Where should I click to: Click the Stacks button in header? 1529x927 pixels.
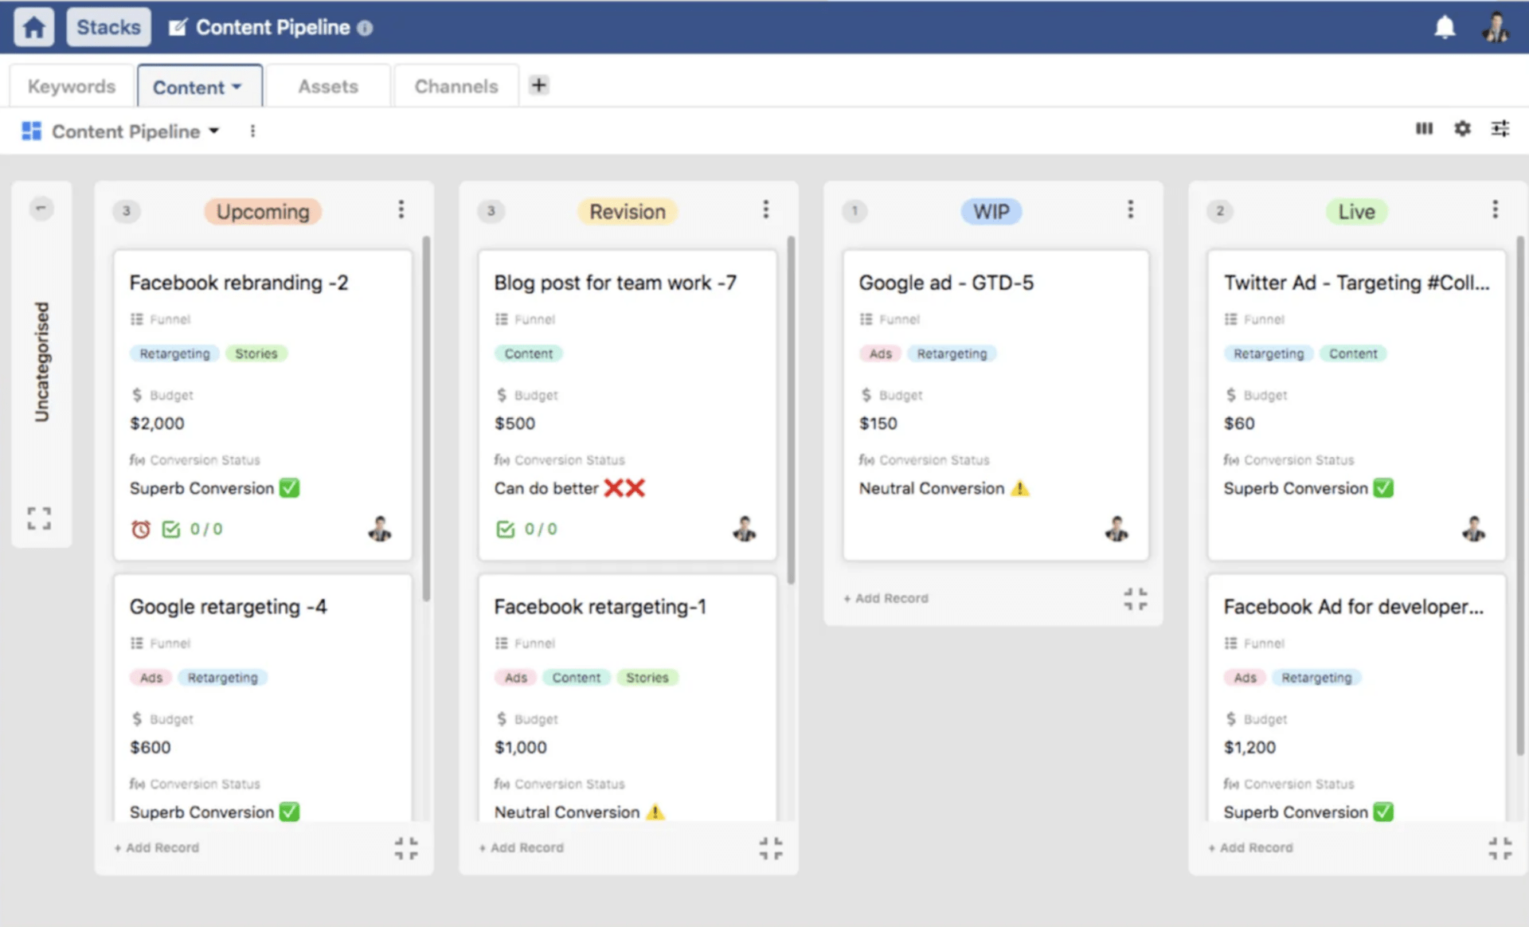108,27
